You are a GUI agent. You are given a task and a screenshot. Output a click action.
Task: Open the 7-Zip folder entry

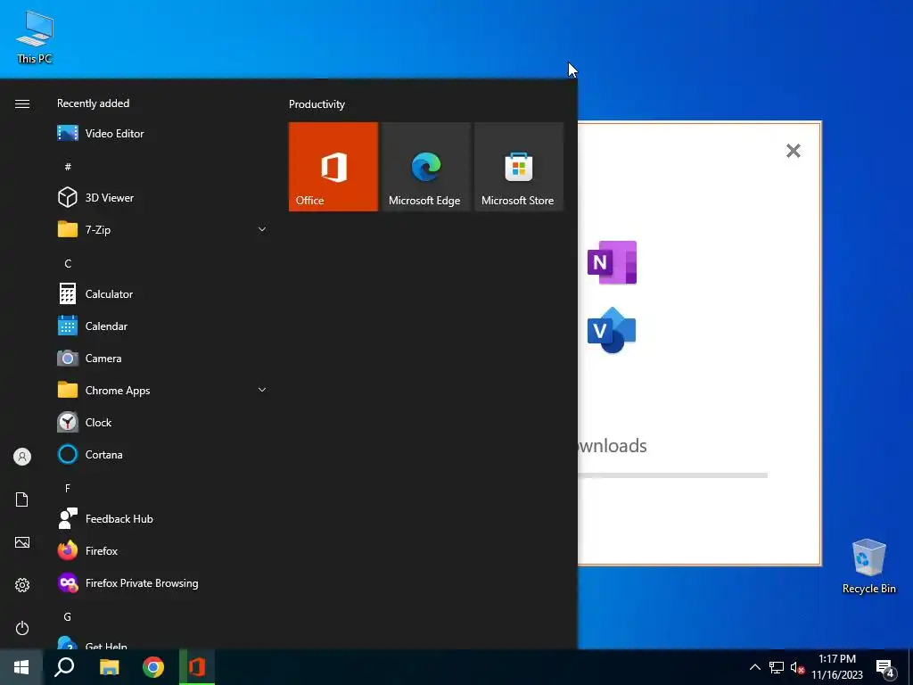click(162, 229)
